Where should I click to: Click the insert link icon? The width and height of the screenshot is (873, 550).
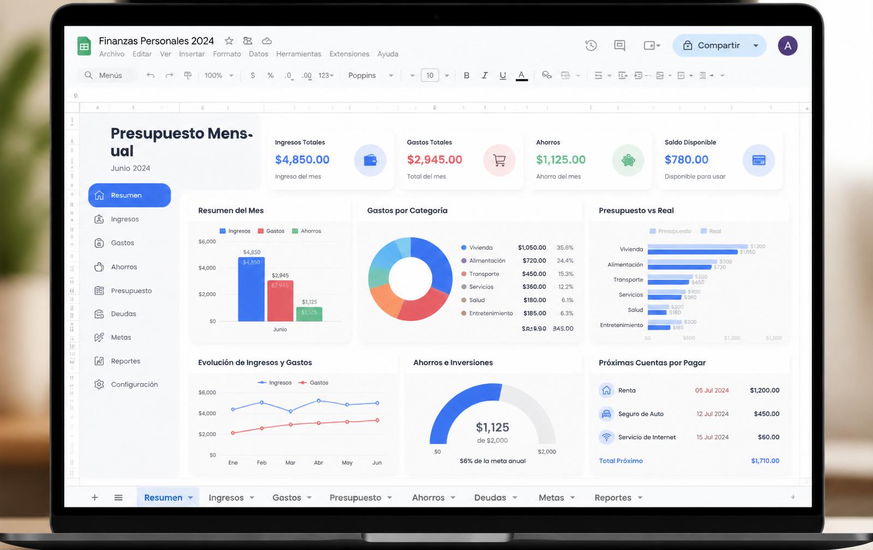pyautogui.click(x=547, y=75)
